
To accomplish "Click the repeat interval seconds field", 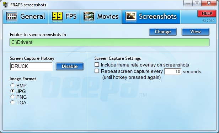I will coord(173,71).
